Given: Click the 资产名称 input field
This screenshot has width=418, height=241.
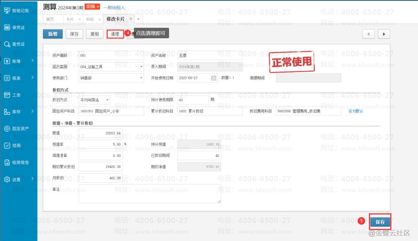Looking at the screenshot, I should tap(210, 56).
